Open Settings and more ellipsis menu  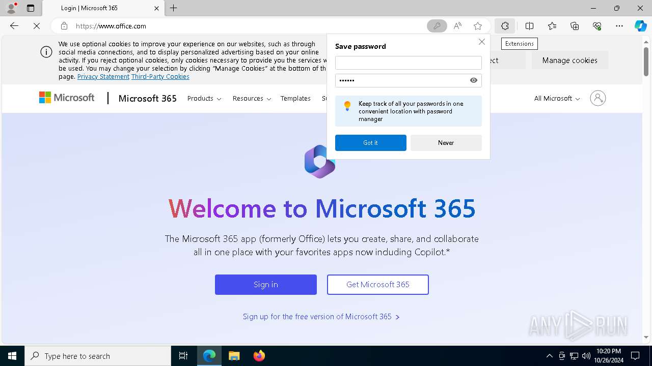(x=619, y=26)
